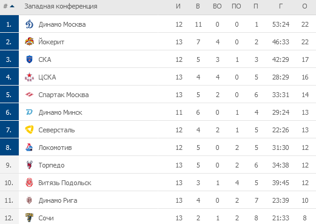Image resolution: width=316 pixels, height=224 pixels.
Task: Sort by the Г goals column
Action: tap(281, 6)
